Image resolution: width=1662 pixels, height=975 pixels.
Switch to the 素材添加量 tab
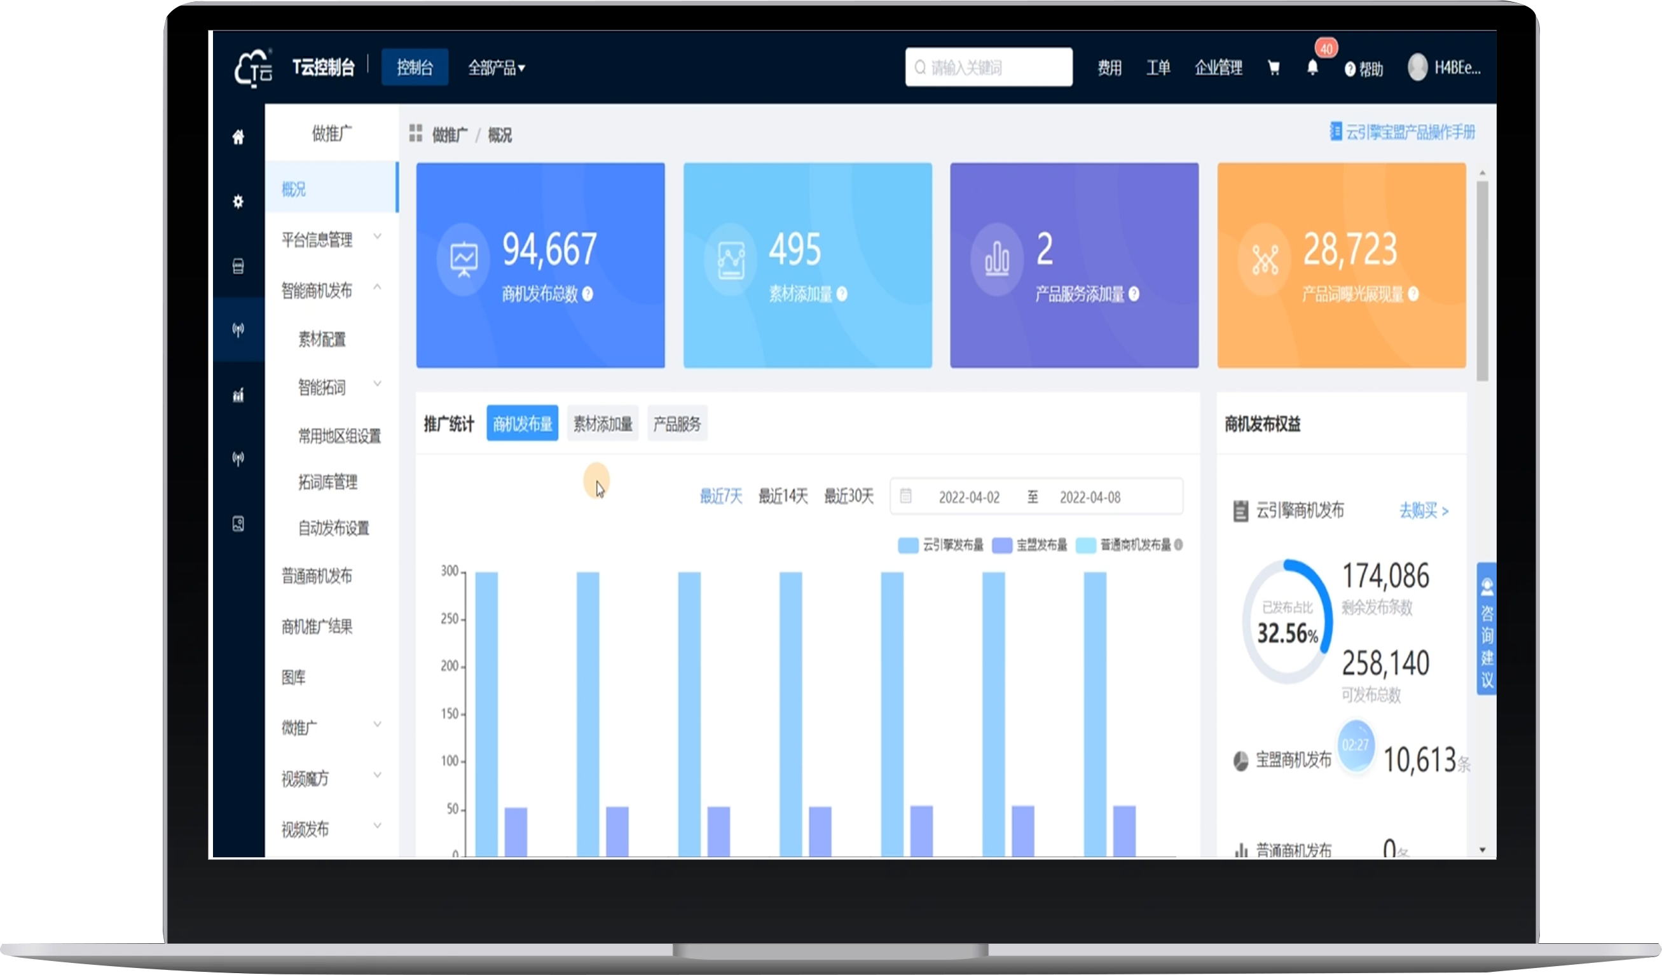point(603,424)
